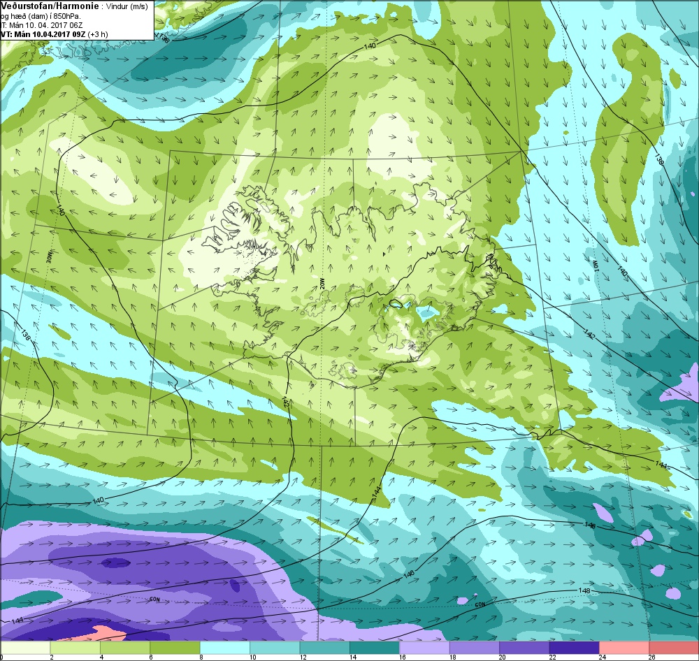Click the light teal 10–12 m/s legend swatch
This screenshot has height=661, width=699.
[x=275, y=647]
